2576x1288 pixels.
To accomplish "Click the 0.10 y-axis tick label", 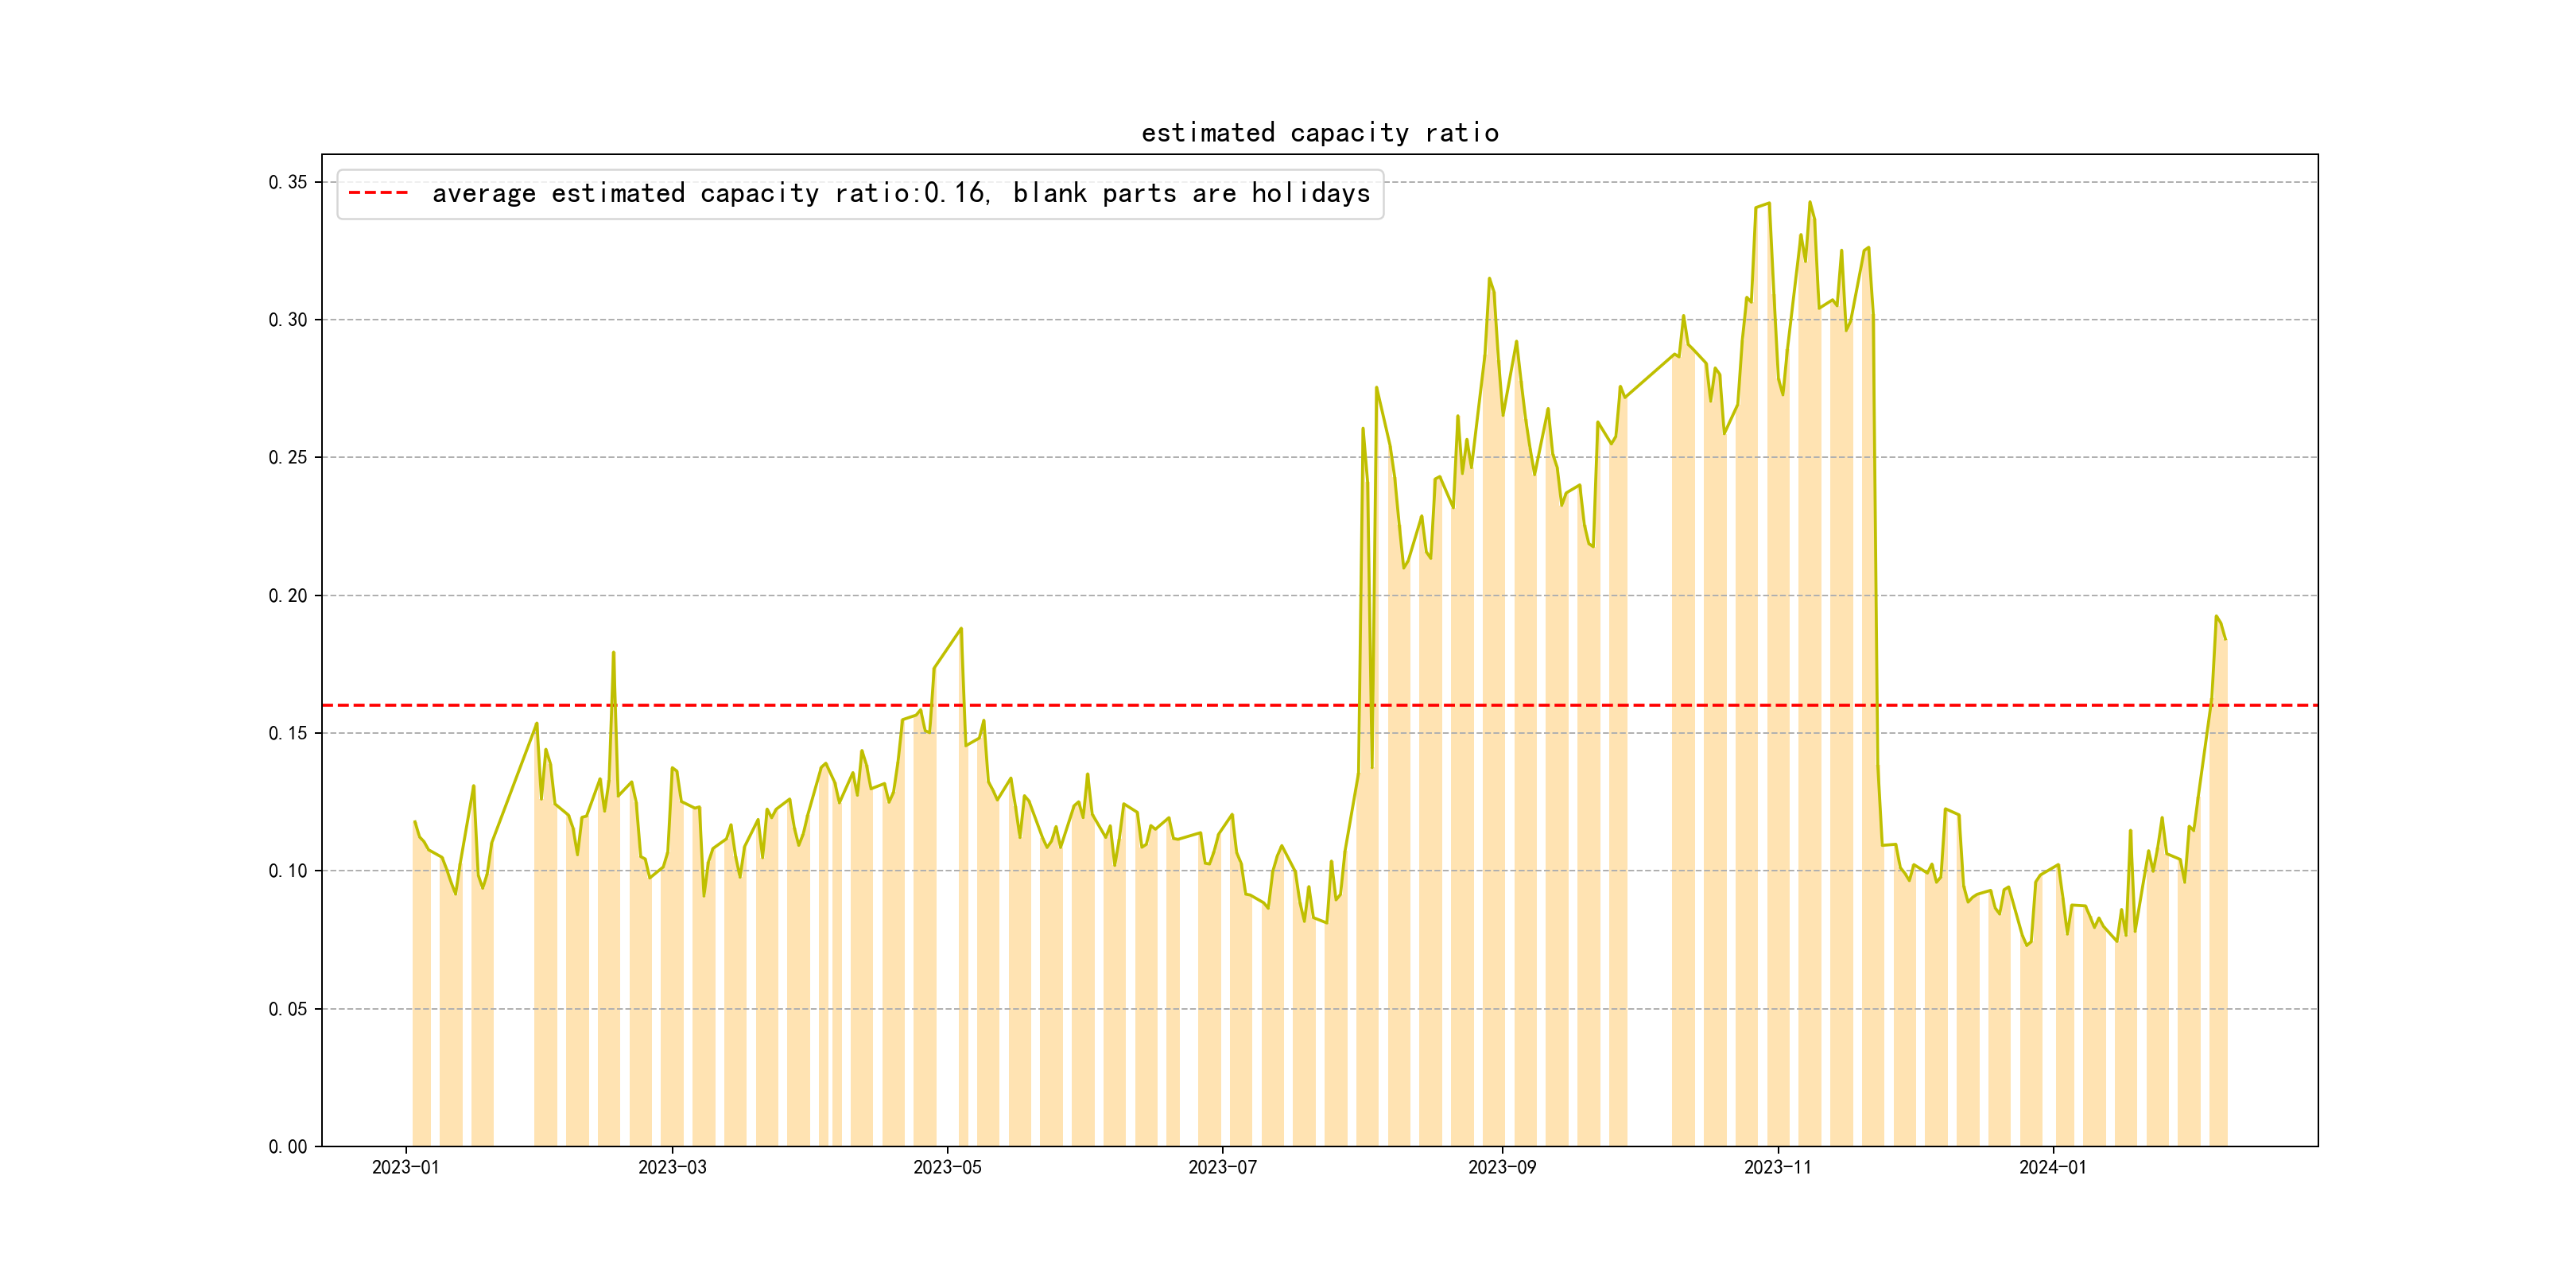I will (288, 871).
